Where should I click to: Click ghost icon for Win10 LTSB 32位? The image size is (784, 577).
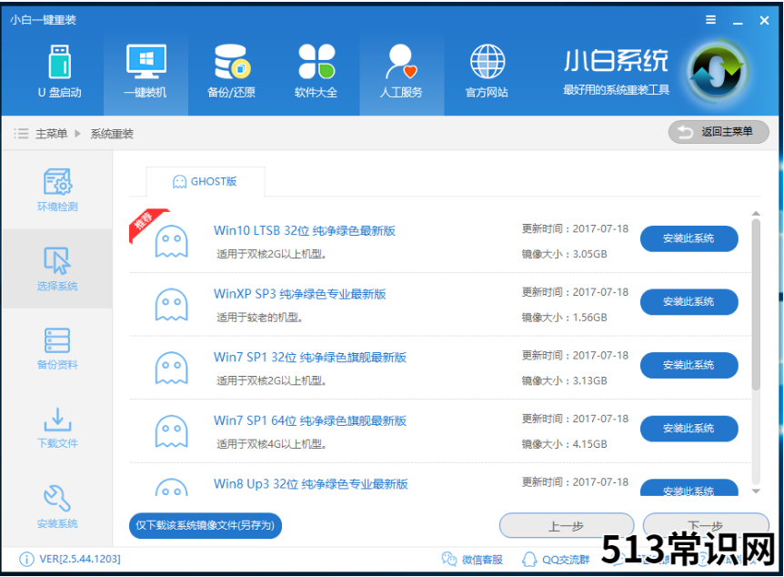[172, 241]
